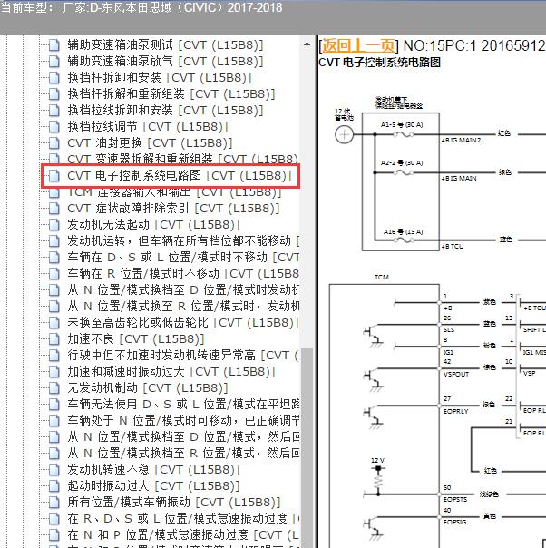Click document icon beside 换挡杆拆卸和安装

coord(54,78)
